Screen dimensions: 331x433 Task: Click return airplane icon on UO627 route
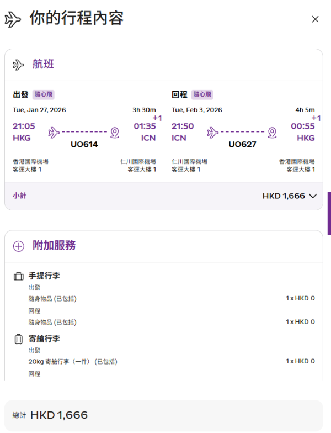213,133
